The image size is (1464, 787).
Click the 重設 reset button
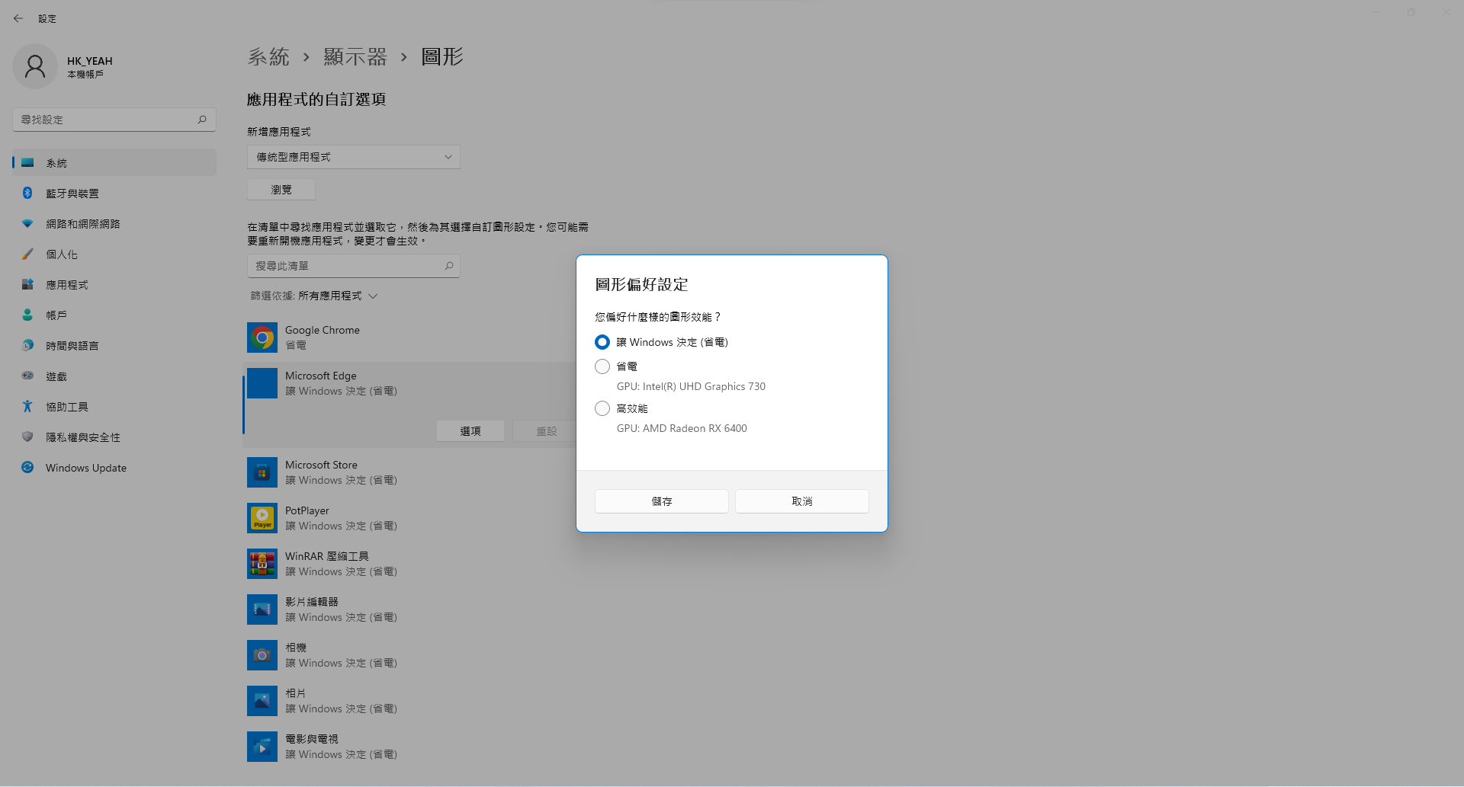tap(547, 431)
